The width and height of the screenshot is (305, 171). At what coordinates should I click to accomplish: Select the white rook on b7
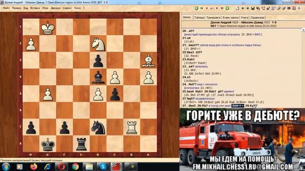pos(132,127)
